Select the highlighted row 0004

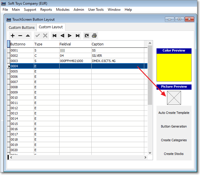79,66
